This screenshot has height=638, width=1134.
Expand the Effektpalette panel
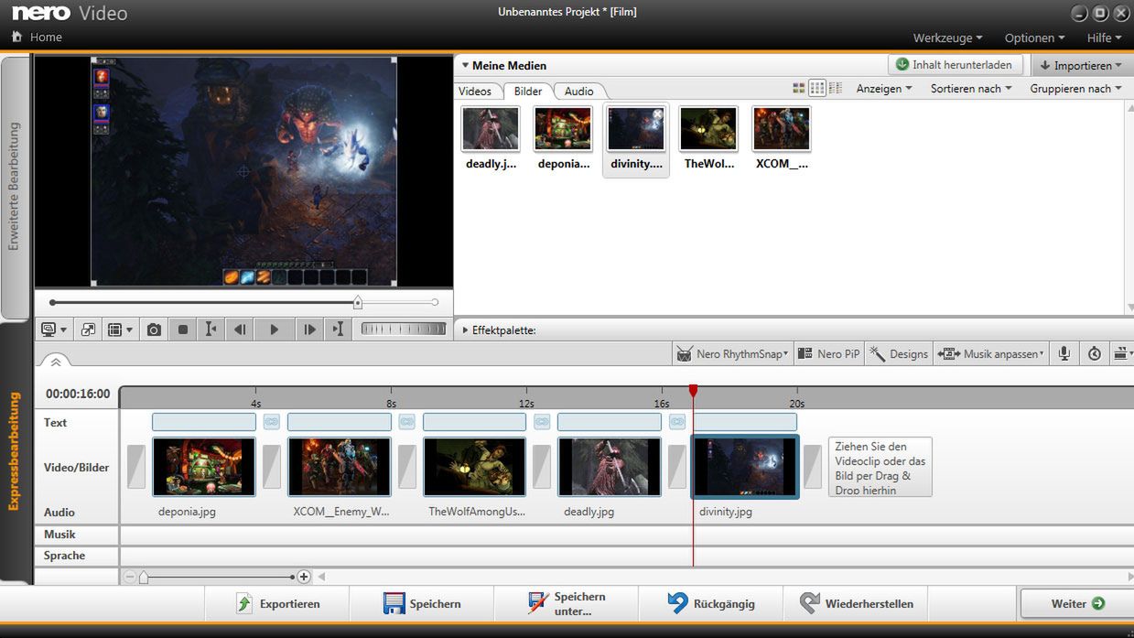465,330
